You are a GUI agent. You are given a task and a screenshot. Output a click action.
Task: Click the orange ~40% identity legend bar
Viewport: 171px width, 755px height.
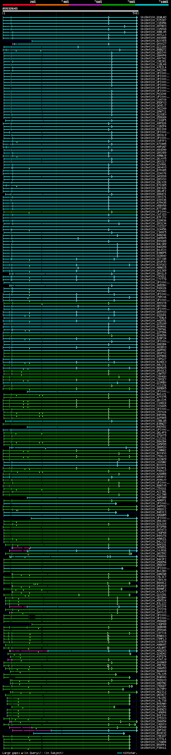tap(52, 5)
